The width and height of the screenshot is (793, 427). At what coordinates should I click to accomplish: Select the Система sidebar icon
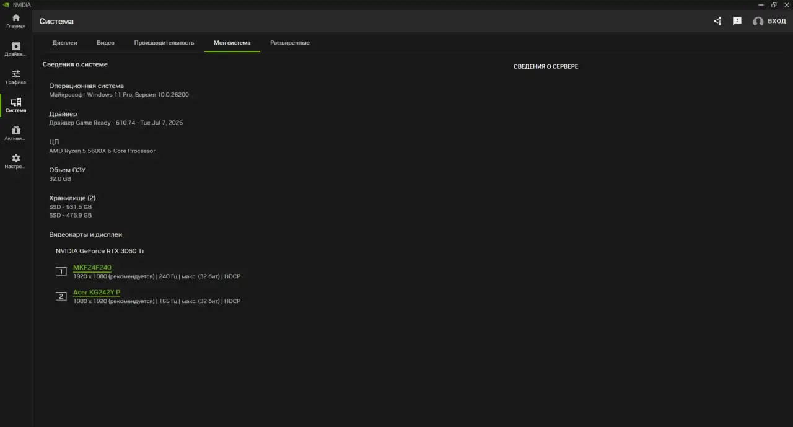16,105
